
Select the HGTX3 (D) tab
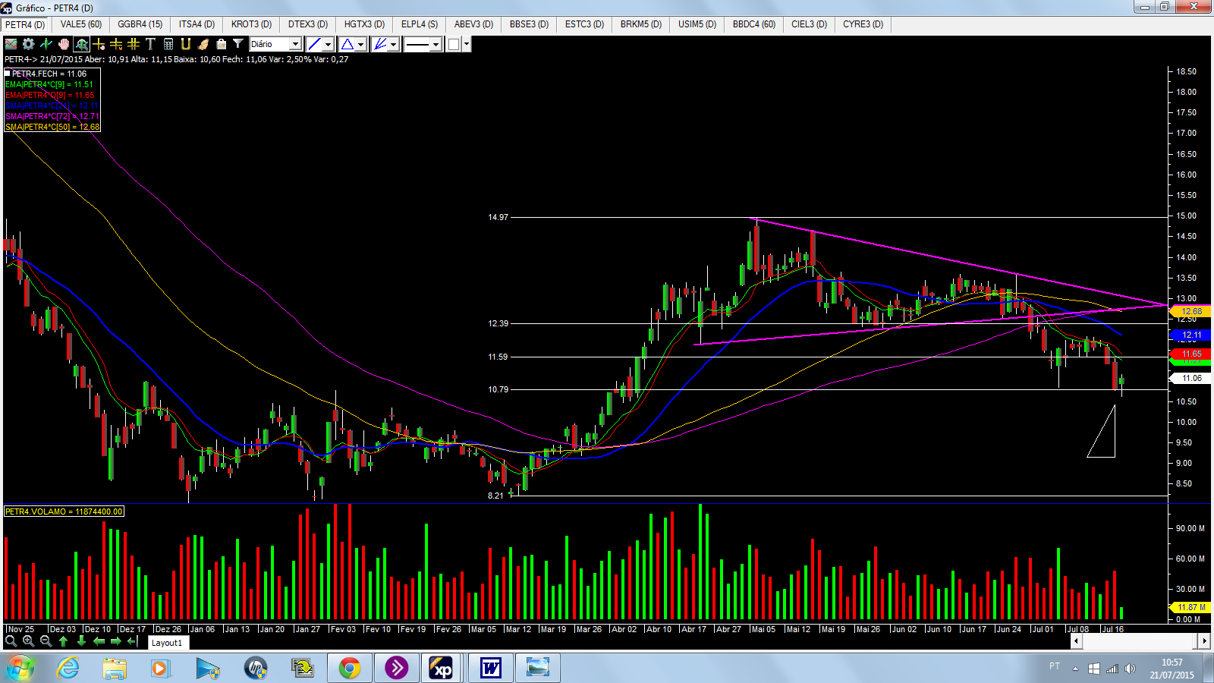(x=365, y=24)
